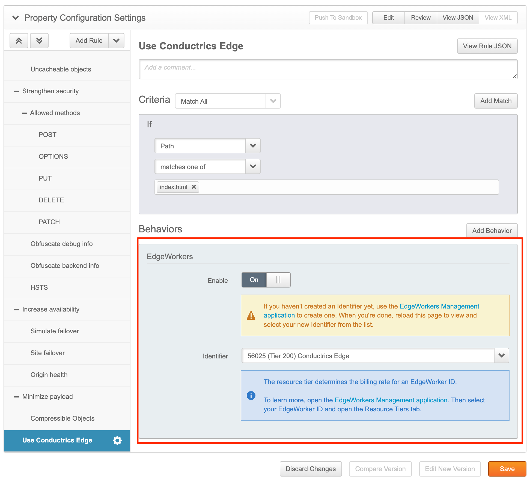Open the Criteria Match All dropdown
This screenshot has width=530, height=479.
pos(273,101)
